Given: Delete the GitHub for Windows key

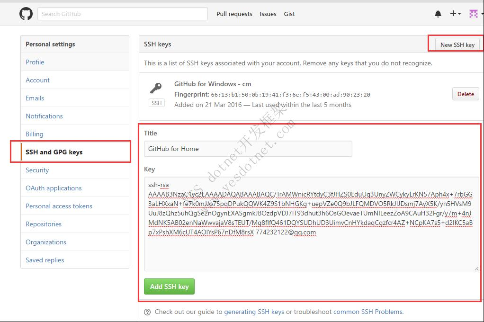Looking at the screenshot, I should click(x=465, y=94).
